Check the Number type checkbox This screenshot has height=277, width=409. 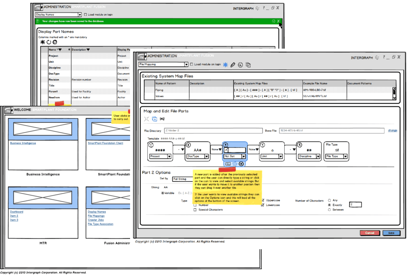pyautogui.click(x=195, y=205)
